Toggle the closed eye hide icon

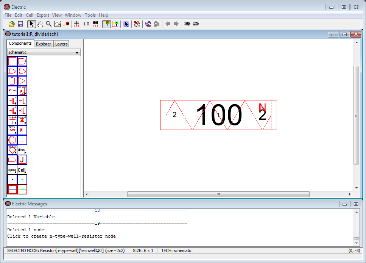[196, 24]
